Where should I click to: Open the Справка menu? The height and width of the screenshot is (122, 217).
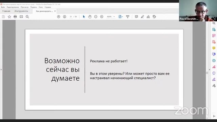click(x=48, y=7)
